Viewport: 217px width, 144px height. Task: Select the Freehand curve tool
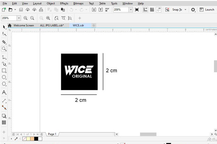coord(4,57)
